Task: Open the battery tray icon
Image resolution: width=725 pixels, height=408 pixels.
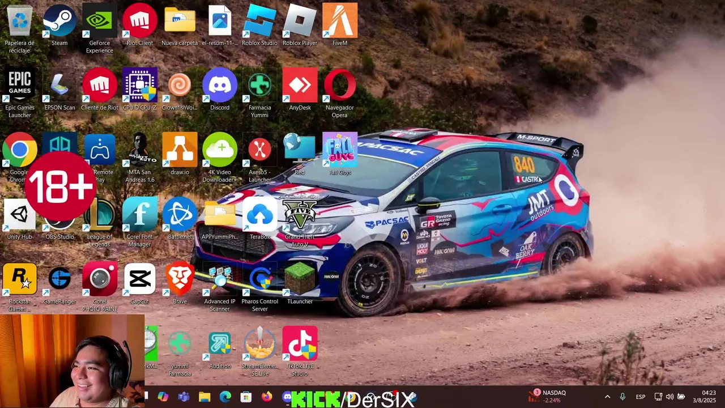Action: (x=681, y=397)
